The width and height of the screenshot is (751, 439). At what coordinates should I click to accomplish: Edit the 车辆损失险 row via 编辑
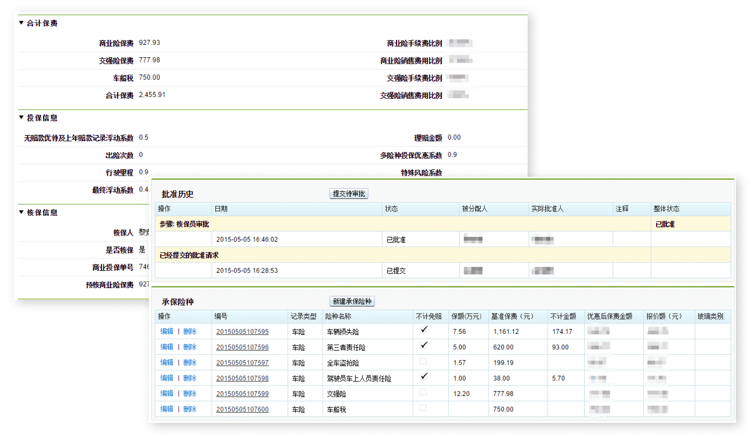pos(167,331)
